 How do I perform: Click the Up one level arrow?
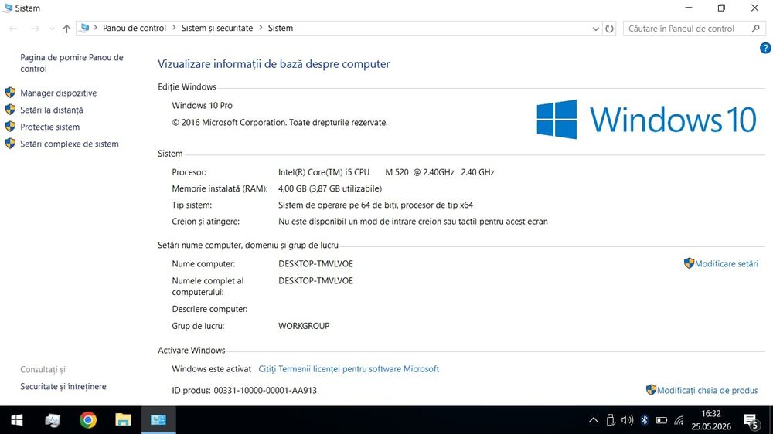point(66,29)
